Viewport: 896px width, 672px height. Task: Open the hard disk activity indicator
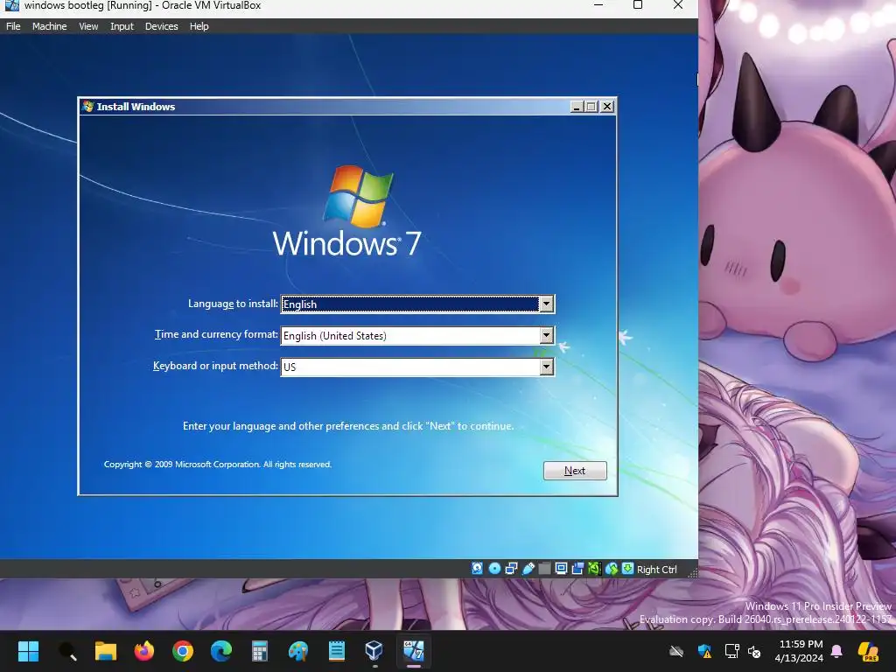click(x=477, y=569)
